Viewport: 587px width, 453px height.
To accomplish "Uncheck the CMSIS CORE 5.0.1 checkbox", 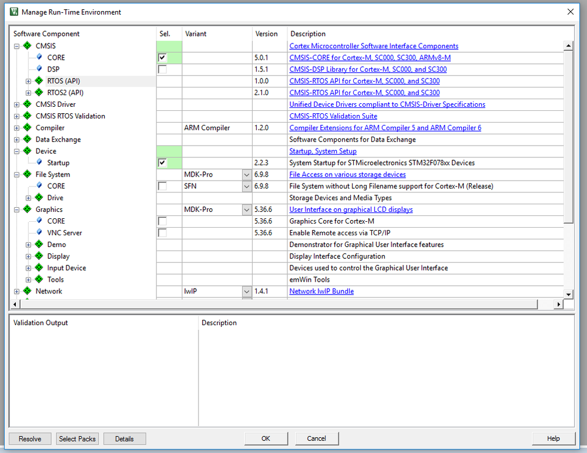I will (162, 58).
